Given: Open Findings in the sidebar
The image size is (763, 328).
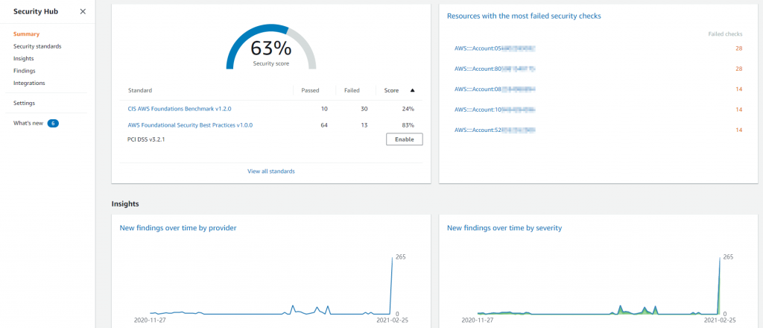Looking at the screenshot, I should [25, 71].
